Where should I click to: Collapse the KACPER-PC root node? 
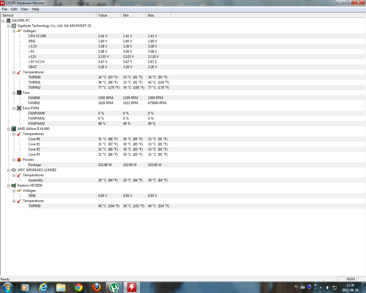pos(3,21)
